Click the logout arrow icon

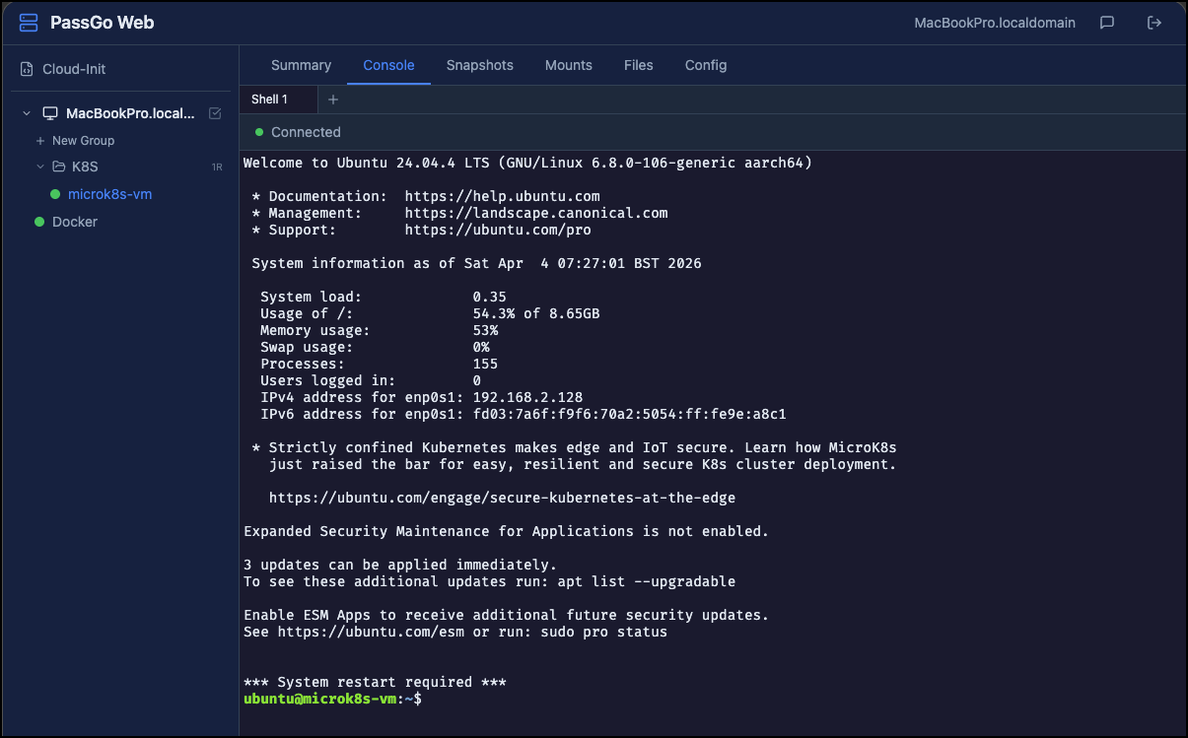pos(1154,23)
